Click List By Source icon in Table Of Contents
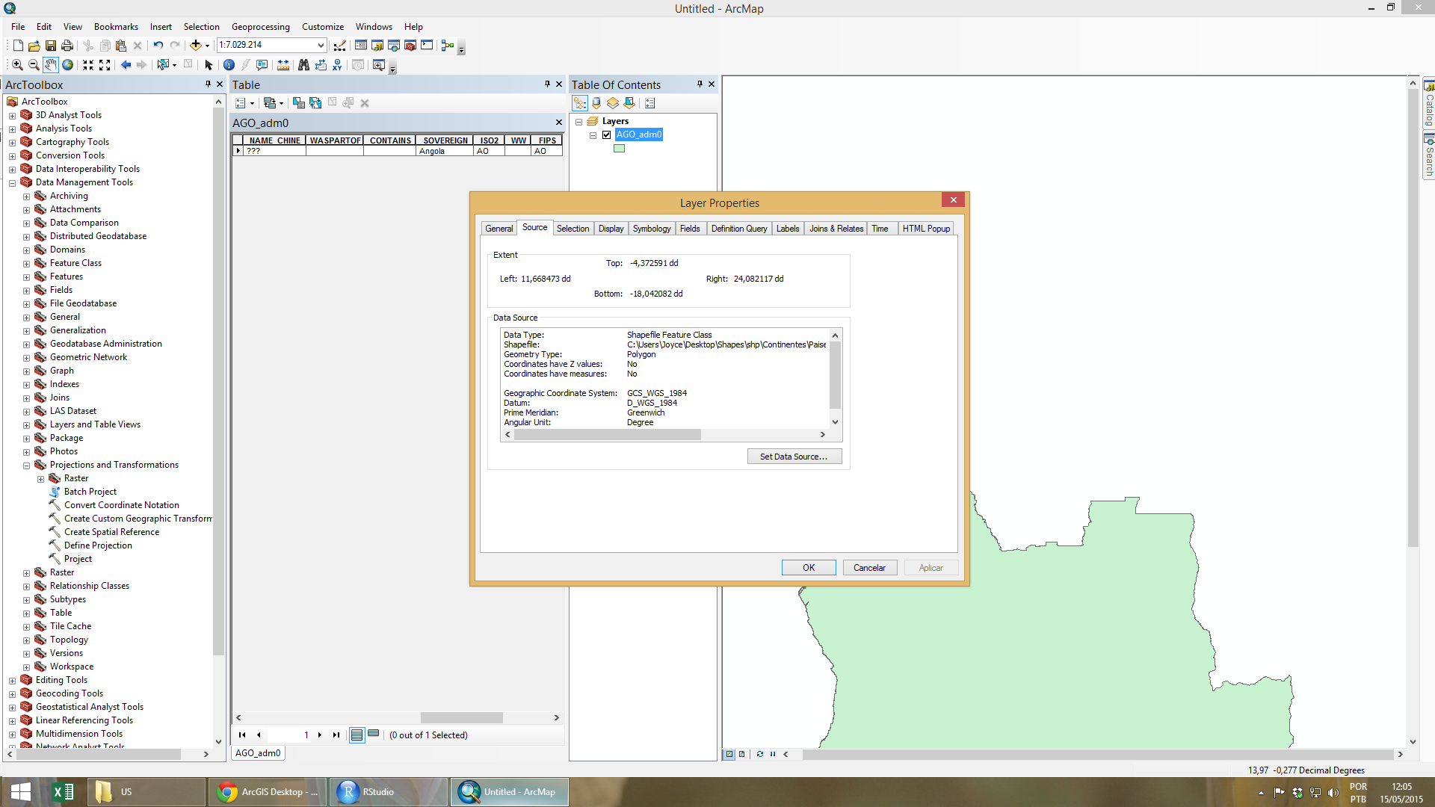Image resolution: width=1435 pixels, height=807 pixels. [x=596, y=103]
